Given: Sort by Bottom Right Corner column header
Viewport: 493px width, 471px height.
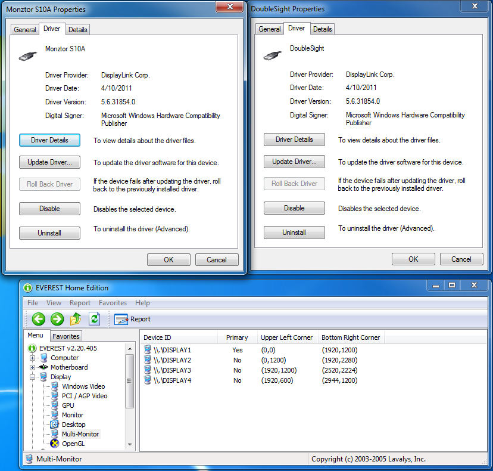Looking at the screenshot, I should click(351, 337).
